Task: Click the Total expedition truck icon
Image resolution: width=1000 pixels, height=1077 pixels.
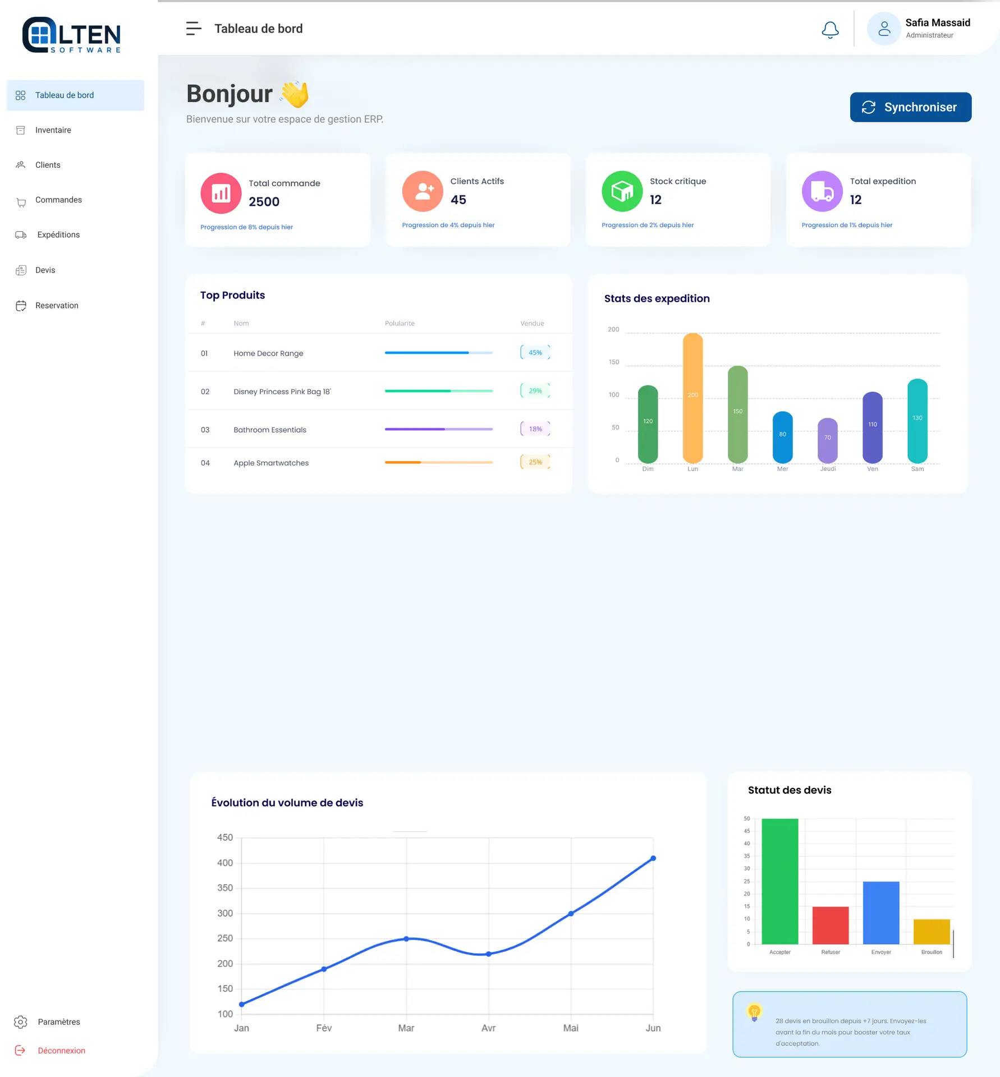Action: (x=822, y=191)
